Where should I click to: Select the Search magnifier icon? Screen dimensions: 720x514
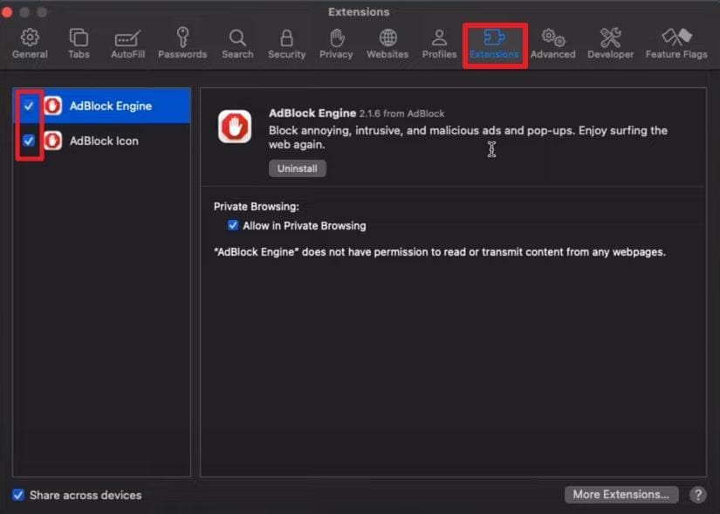click(237, 41)
